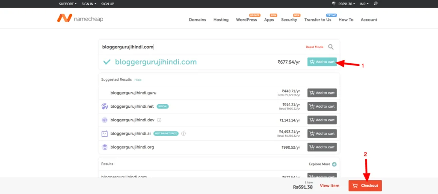Add bloggergurujihindi.com to cart (teal button)
The image size is (438, 194).
[x=322, y=62]
